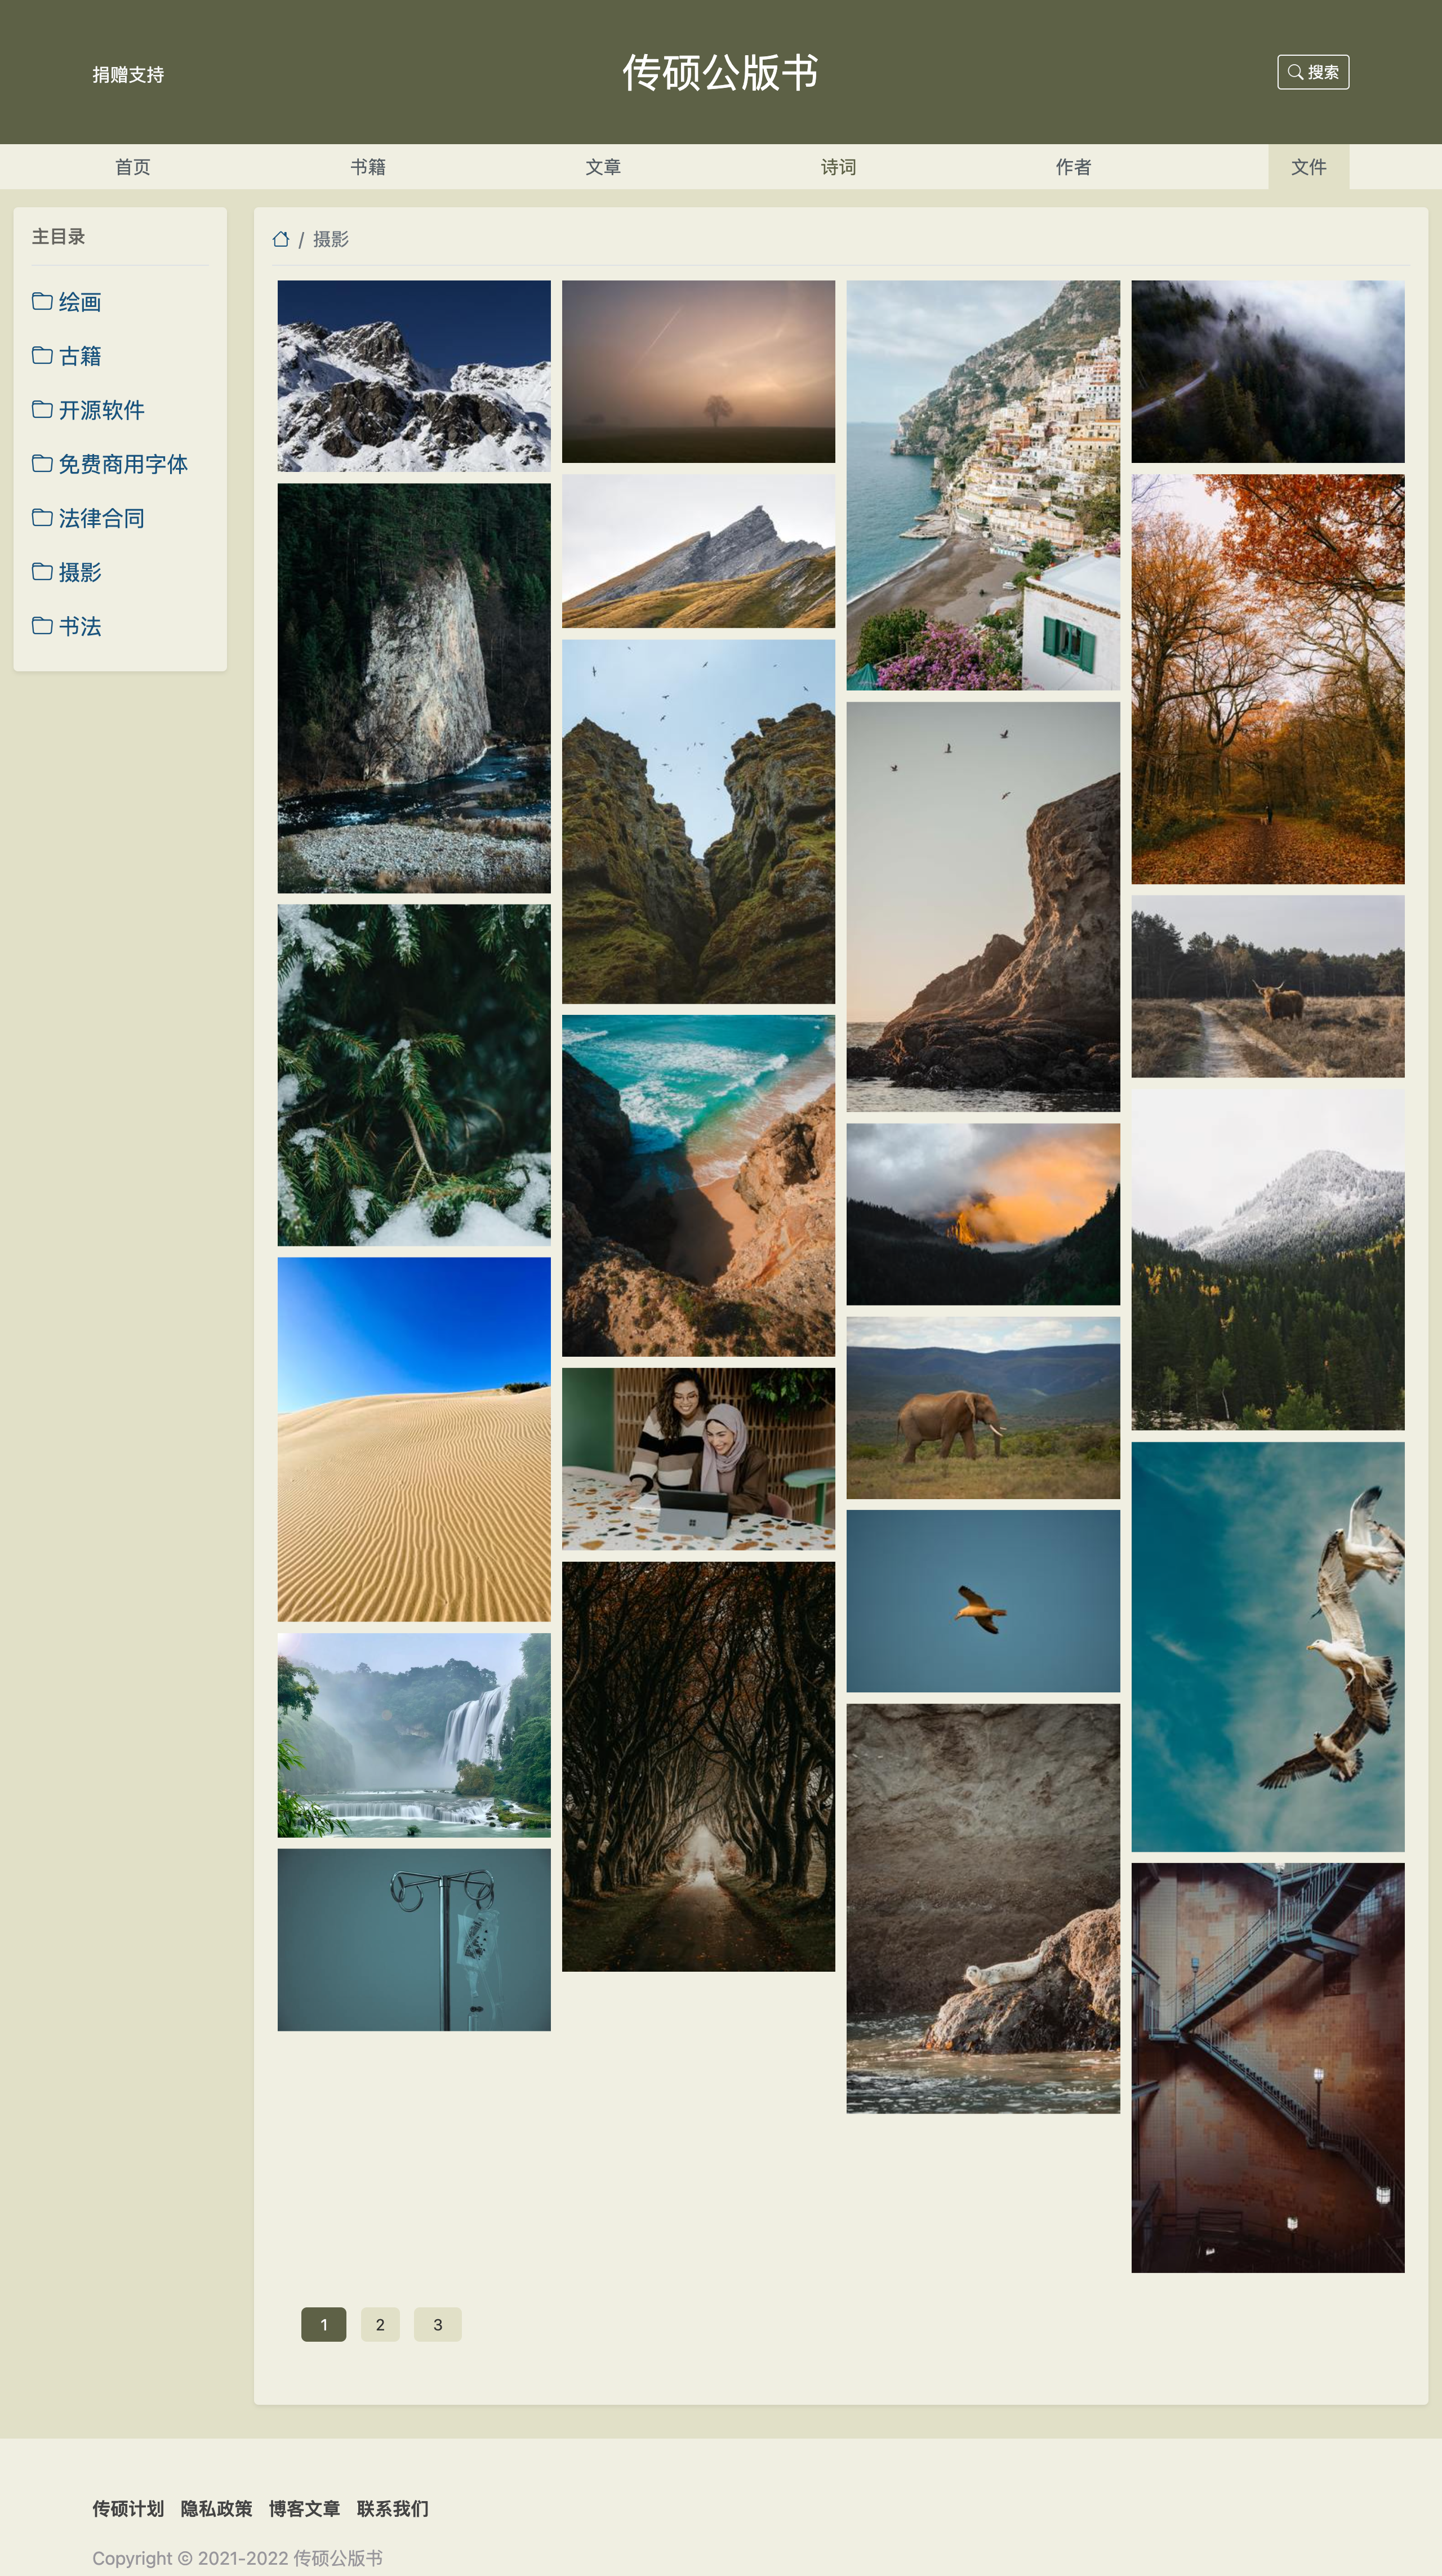Open the seal resting on rock photo
Image resolution: width=1442 pixels, height=2576 pixels.
pos(983,1909)
